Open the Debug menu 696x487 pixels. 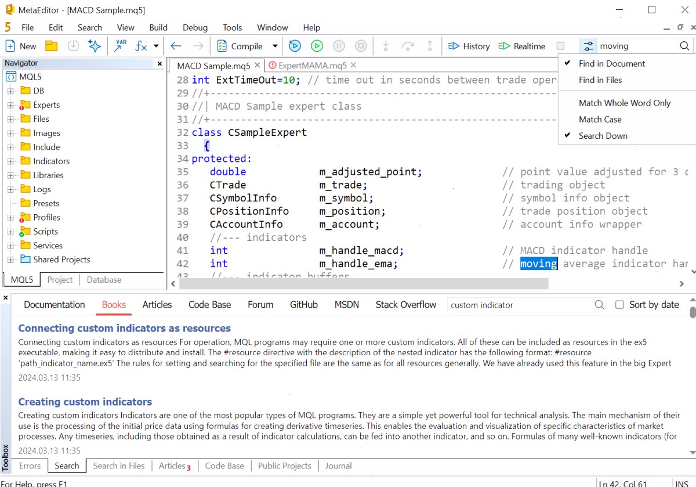click(x=195, y=27)
